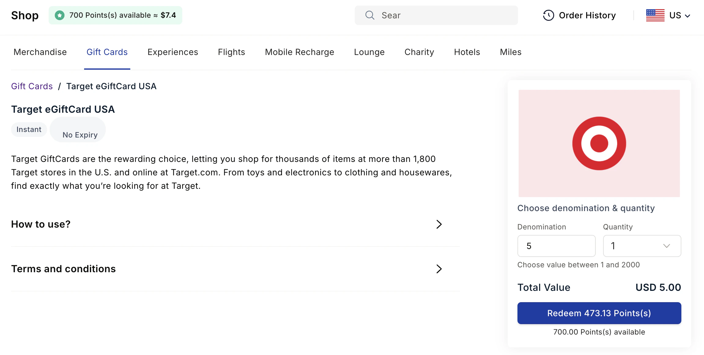Select the Miles tab
Image resolution: width=704 pixels, height=355 pixels.
[511, 52]
